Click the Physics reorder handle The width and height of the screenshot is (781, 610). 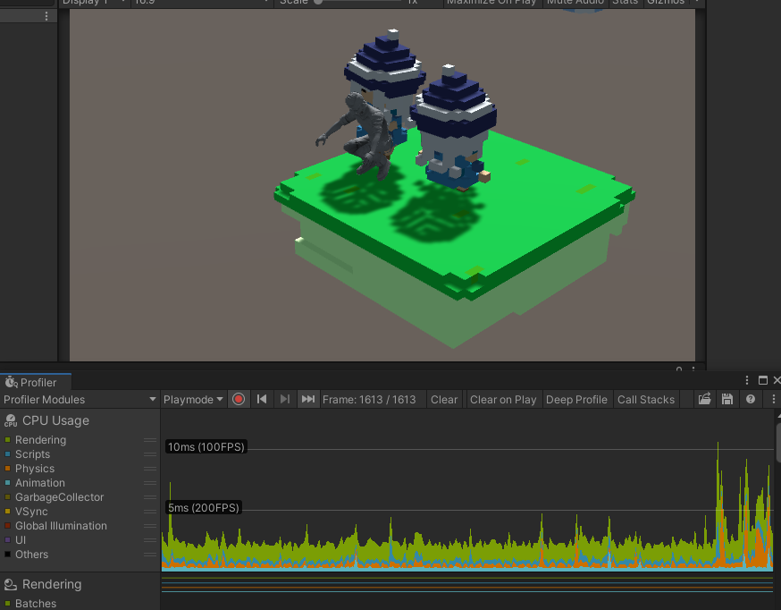[x=150, y=469]
